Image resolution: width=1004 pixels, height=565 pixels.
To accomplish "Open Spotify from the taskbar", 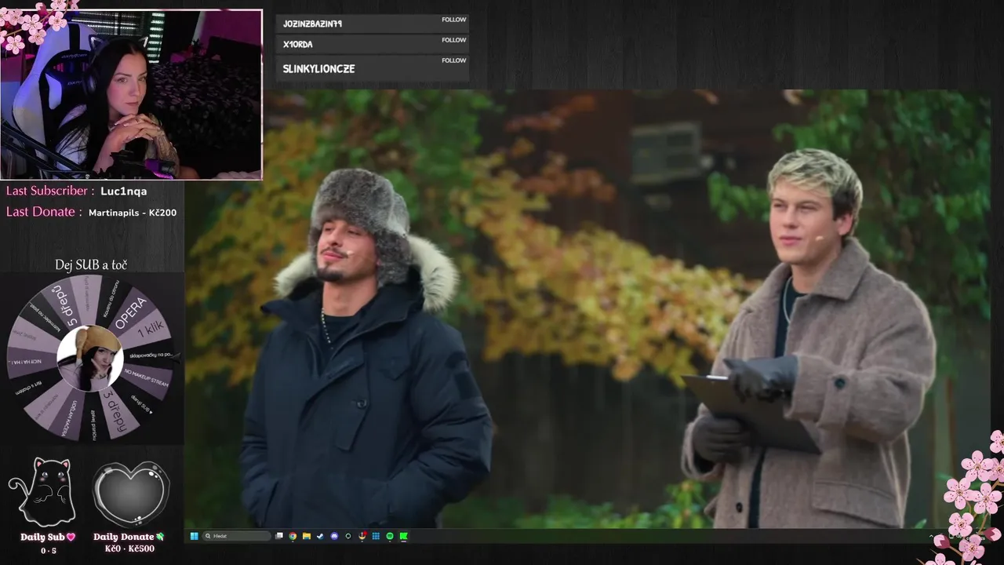I will (390, 536).
